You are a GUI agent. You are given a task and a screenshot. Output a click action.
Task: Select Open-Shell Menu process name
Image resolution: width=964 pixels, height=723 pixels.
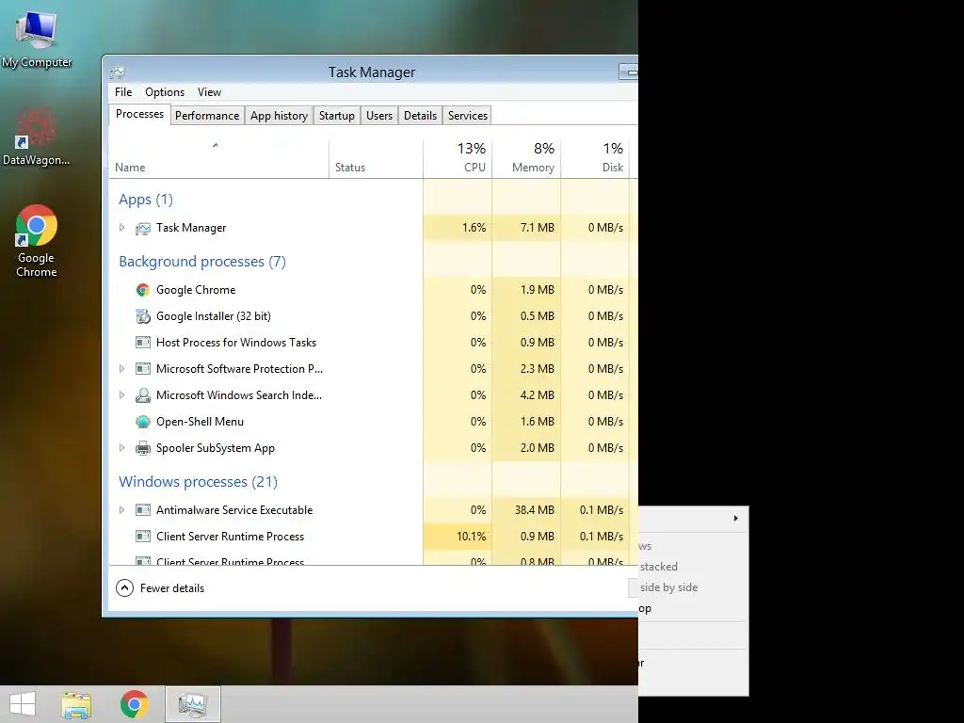point(200,422)
